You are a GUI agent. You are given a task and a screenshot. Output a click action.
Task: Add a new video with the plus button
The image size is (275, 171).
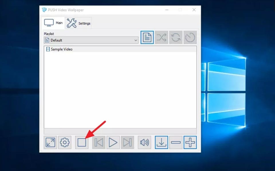point(190,142)
